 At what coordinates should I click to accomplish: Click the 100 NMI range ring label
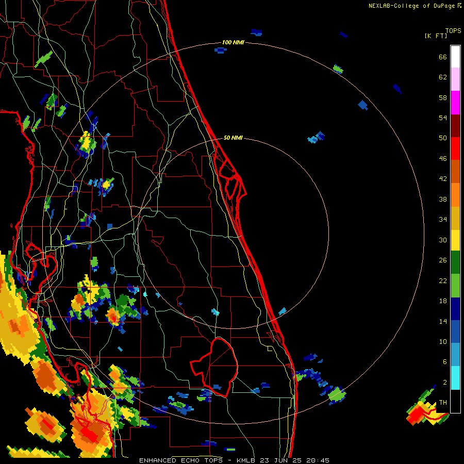pyautogui.click(x=233, y=42)
